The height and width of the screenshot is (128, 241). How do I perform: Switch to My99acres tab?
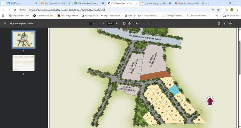tap(22, 3)
